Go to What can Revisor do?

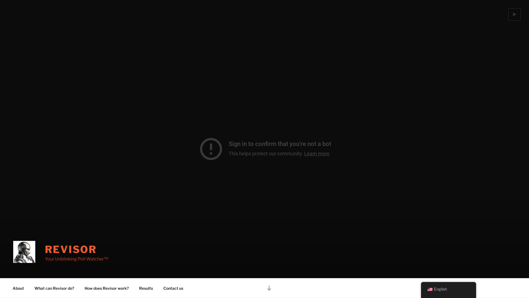(54, 288)
